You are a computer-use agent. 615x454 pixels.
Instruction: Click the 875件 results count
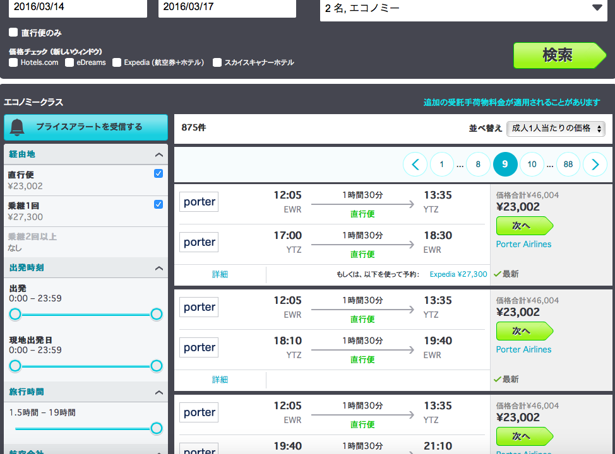coord(194,127)
